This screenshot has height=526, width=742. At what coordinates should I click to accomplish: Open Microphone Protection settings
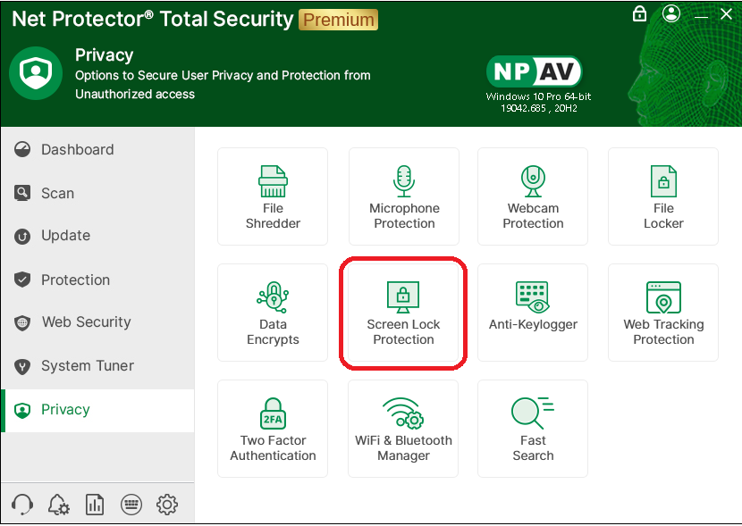click(404, 196)
